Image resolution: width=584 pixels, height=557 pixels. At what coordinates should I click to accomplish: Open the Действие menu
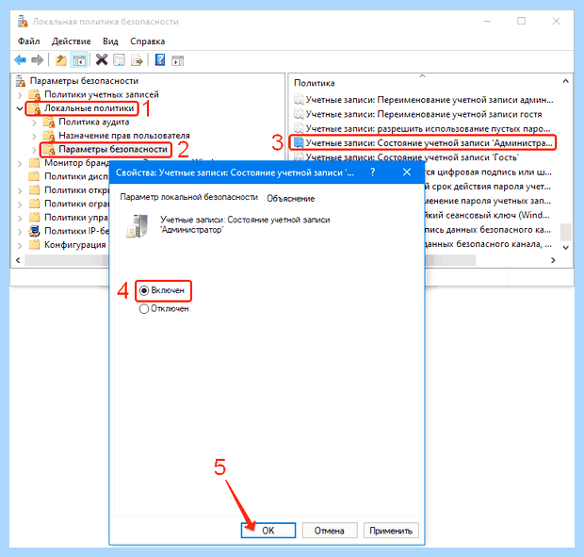coord(72,41)
